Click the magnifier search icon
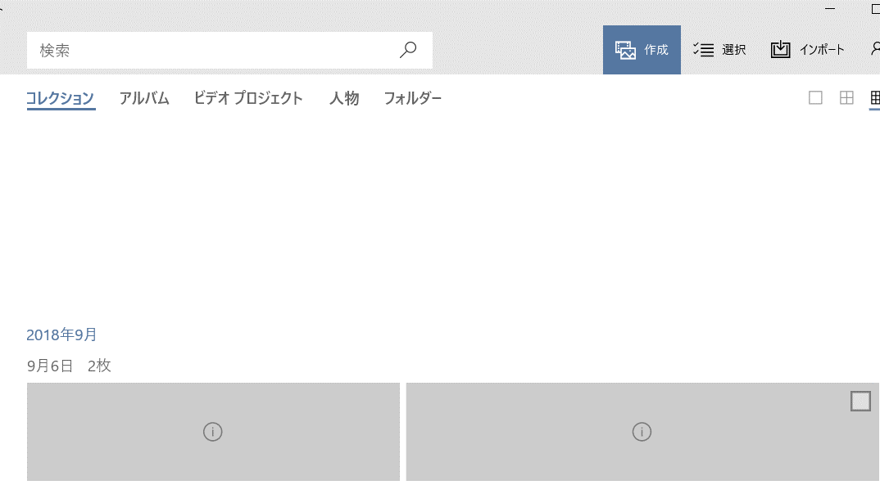Viewport: 880px width, 494px height. coord(408,50)
